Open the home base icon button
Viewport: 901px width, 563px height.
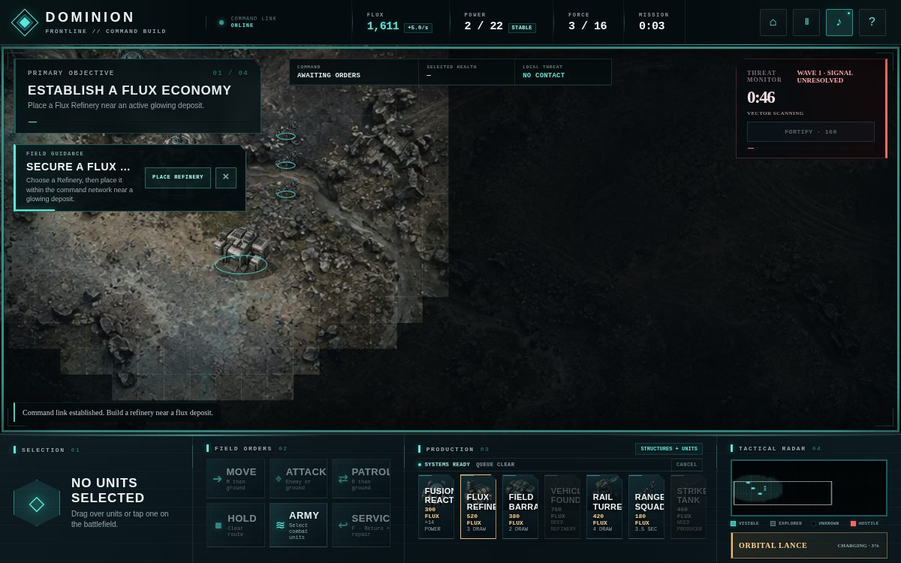pyautogui.click(x=773, y=23)
